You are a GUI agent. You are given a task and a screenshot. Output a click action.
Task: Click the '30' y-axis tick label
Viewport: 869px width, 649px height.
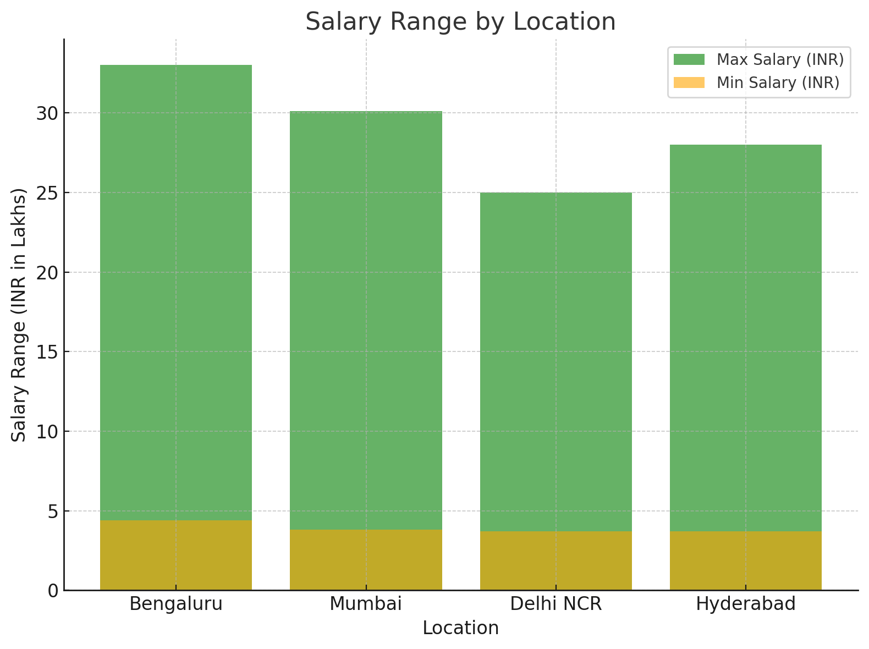(x=47, y=113)
